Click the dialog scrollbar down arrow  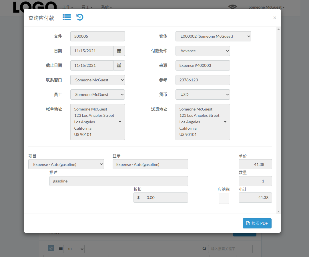tap(278, 211)
